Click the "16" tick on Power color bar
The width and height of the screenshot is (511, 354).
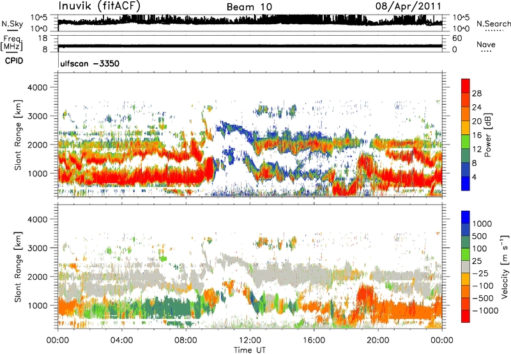477,135
